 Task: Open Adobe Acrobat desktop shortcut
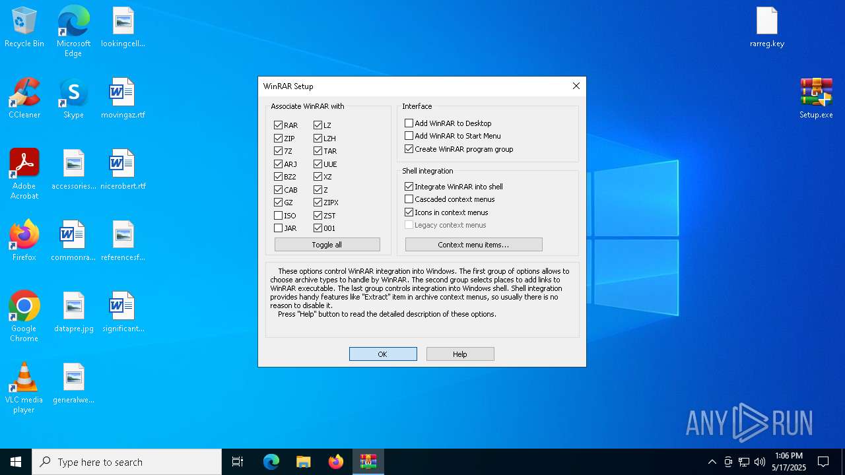coord(24,174)
